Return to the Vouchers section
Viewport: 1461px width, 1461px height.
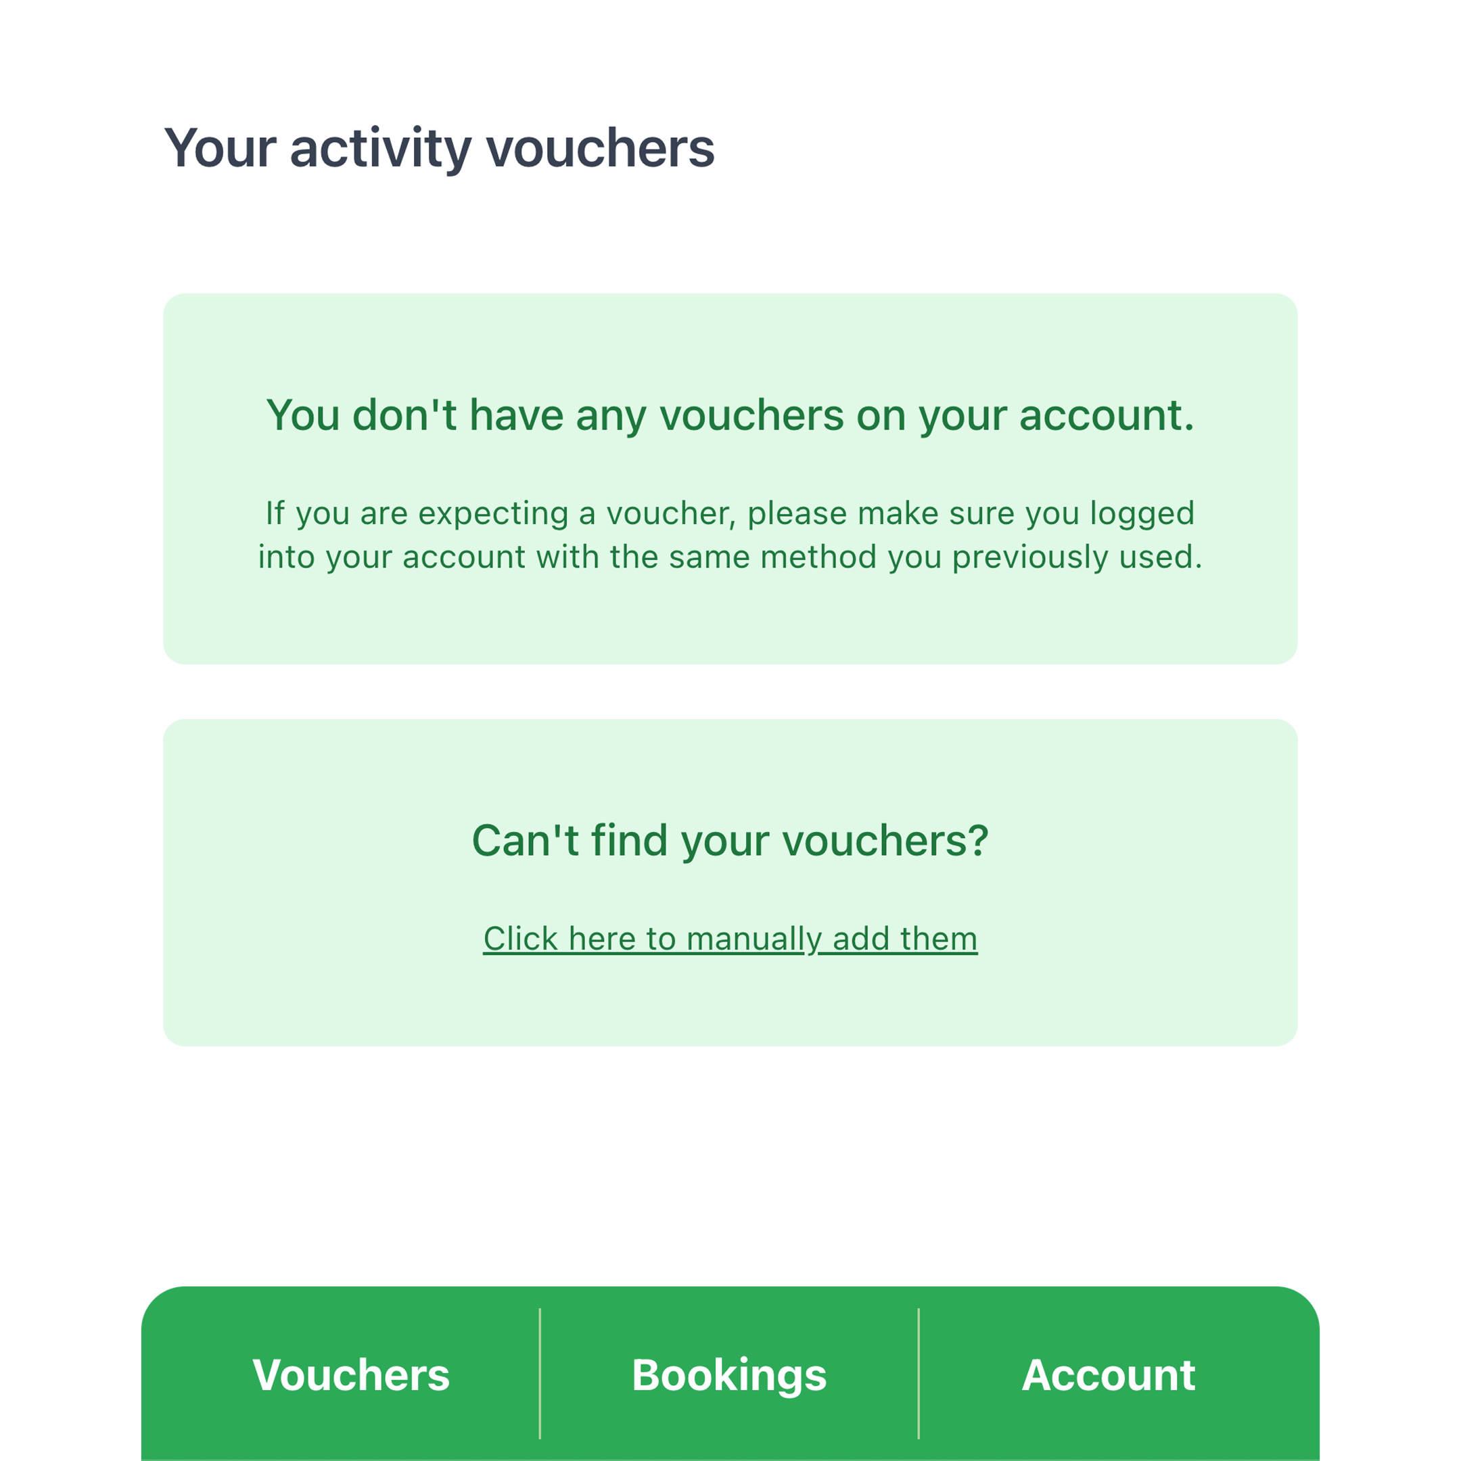click(352, 1376)
